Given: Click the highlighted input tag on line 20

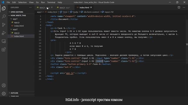Looking at the screenshot, I should click(100, 61).
